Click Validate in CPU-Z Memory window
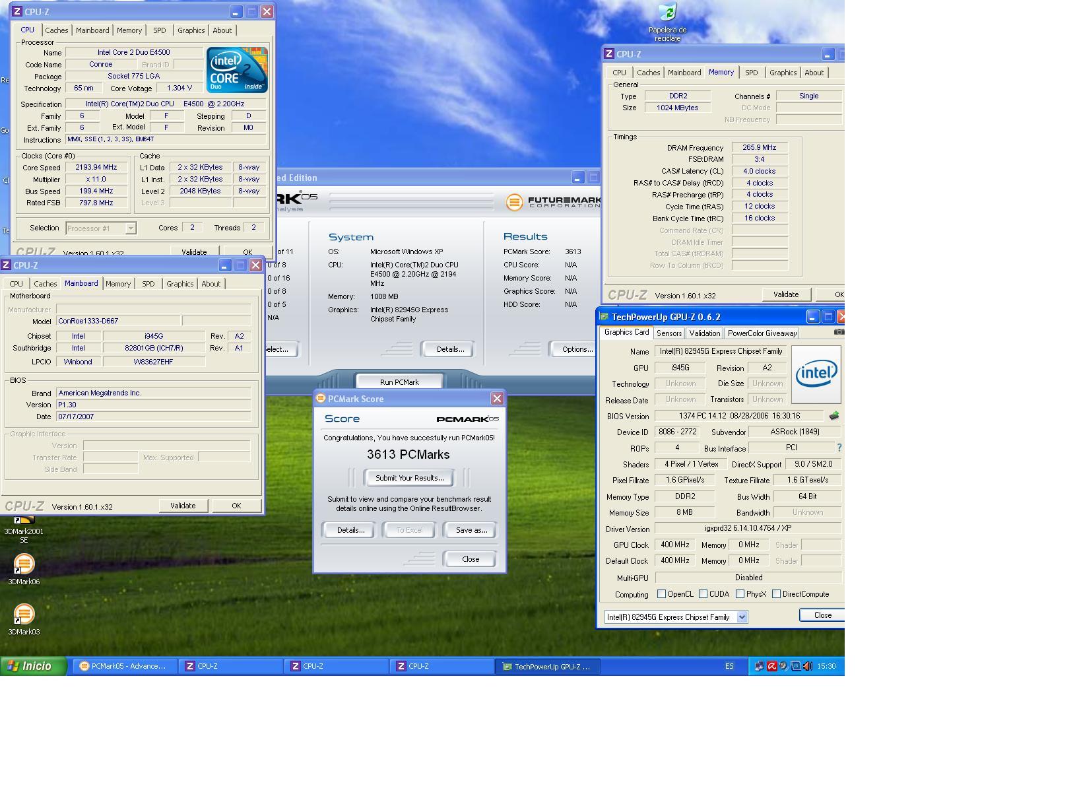Viewport: 1077px width, 808px height. coord(786,294)
